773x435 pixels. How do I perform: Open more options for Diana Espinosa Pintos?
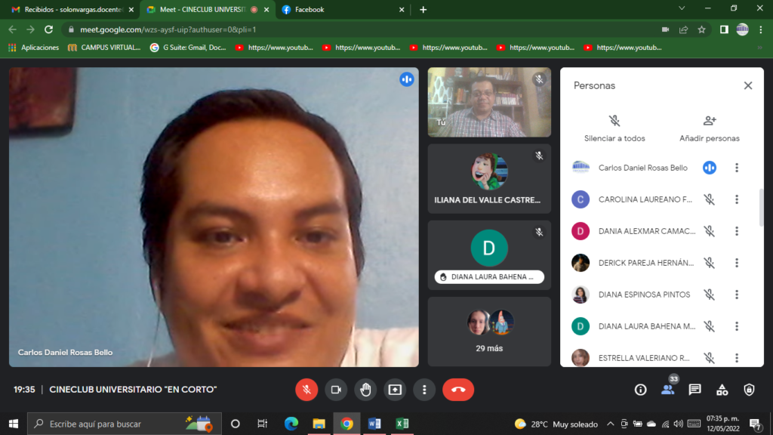tap(737, 295)
